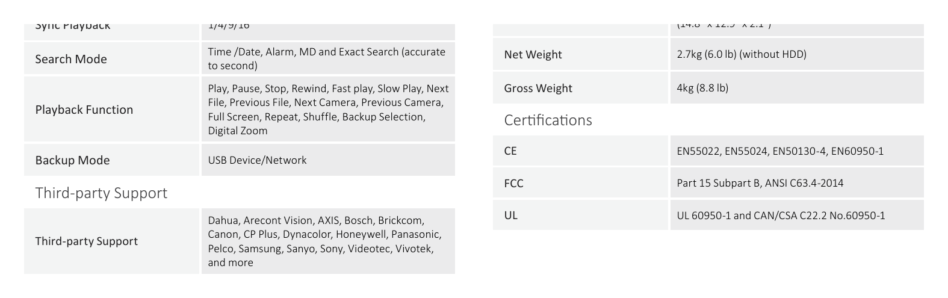Click the Third-party Support section heading
This screenshot has width=948, height=298.
click(x=101, y=193)
